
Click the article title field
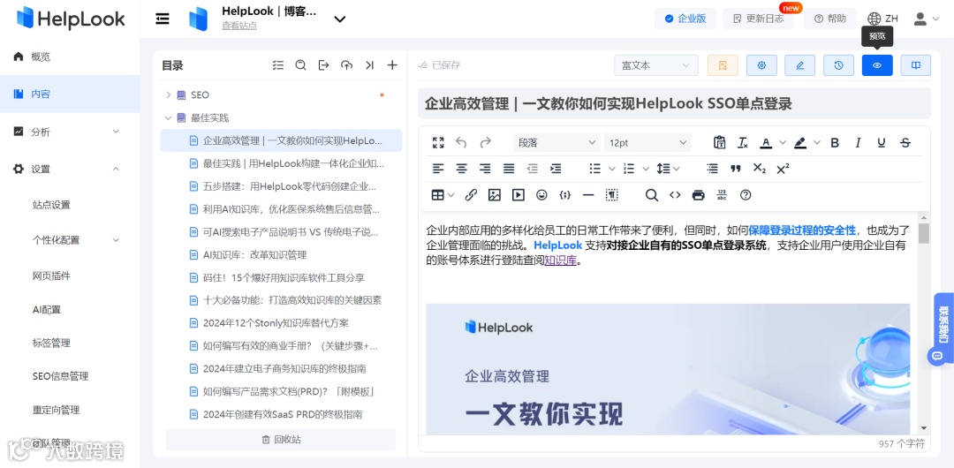(x=674, y=103)
